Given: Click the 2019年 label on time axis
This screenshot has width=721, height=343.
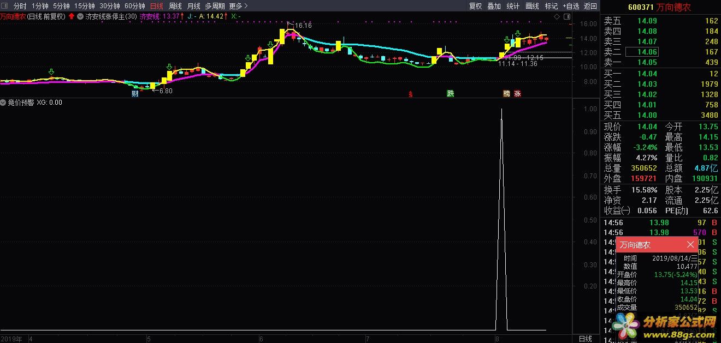Looking at the screenshot, I should 11,339.
